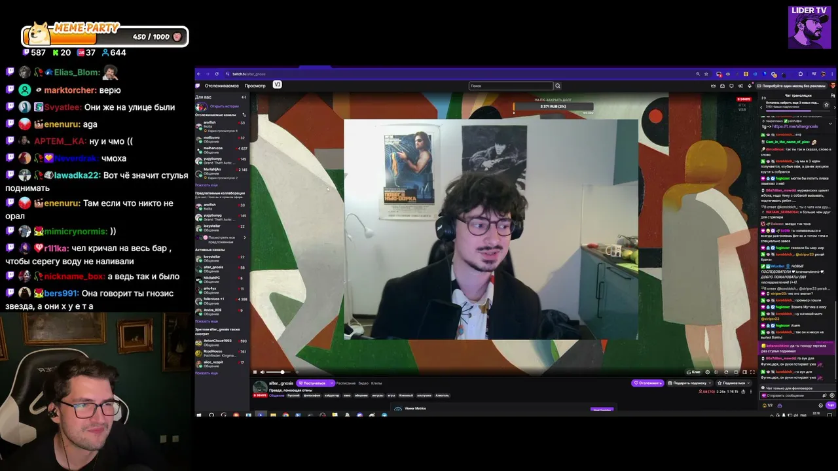
Task: Click the Постучаться button
Action: coord(312,383)
